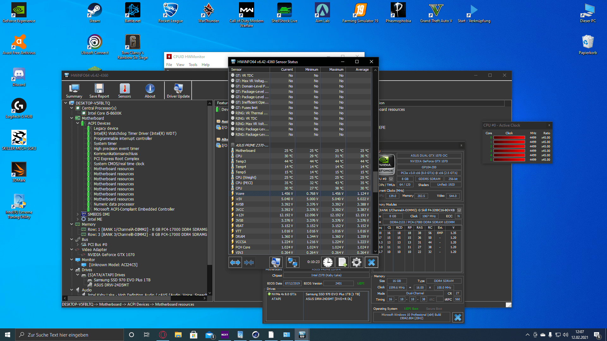Click the network computers icon in Sensor Status

point(292,262)
